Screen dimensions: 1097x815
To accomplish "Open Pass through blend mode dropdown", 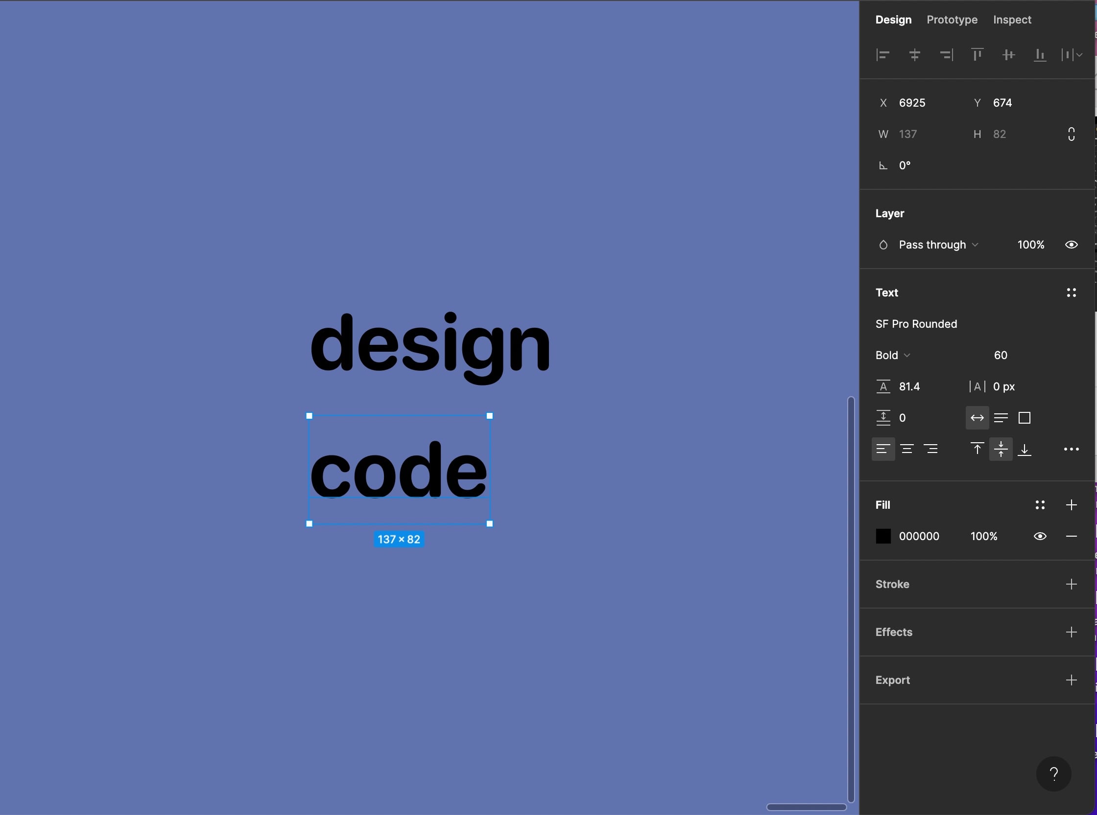I will (x=937, y=245).
